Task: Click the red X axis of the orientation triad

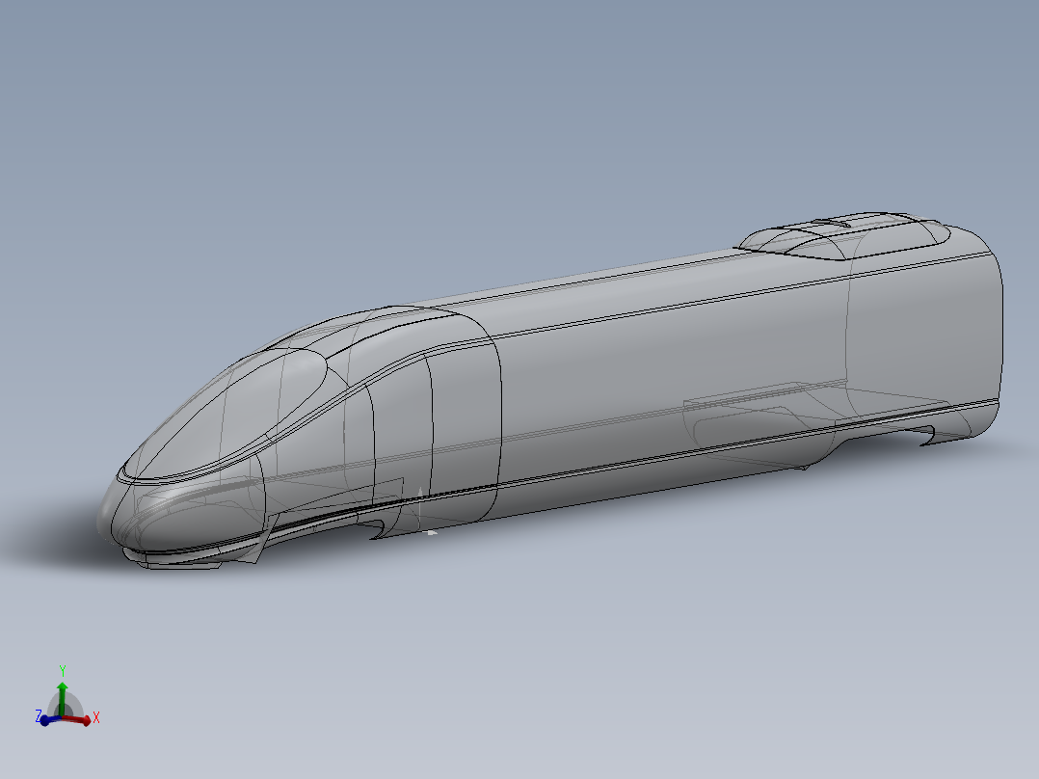Action: click(78, 719)
